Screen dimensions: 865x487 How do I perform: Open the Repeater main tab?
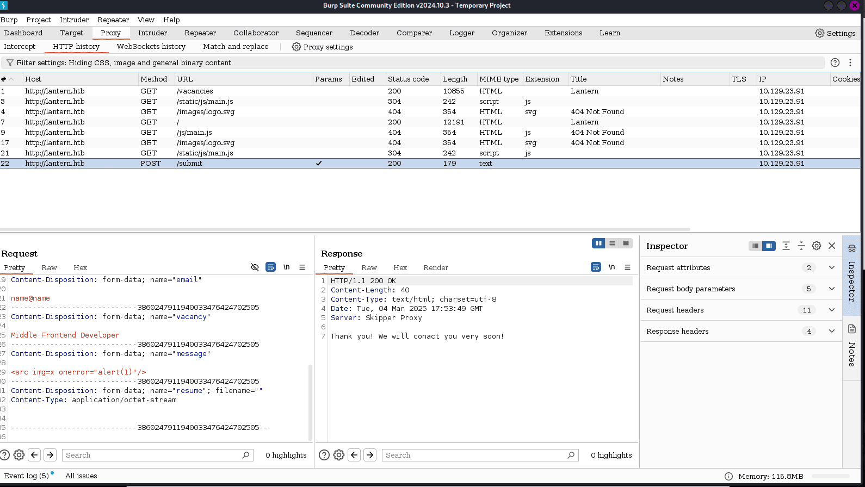[200, 33]
